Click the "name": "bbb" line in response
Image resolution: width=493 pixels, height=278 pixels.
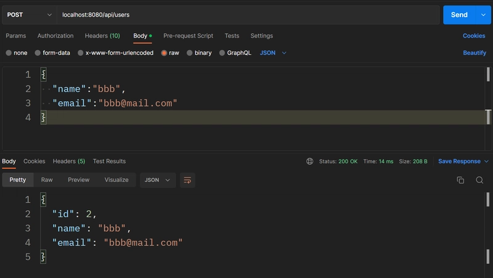(91, 229)
